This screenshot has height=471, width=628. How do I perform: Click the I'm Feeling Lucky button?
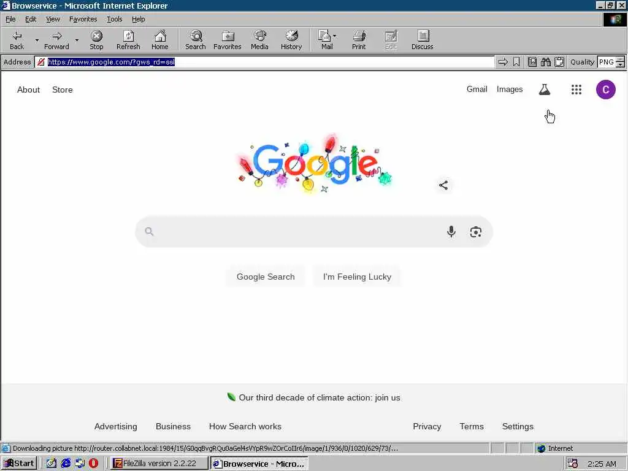[357, 277]
